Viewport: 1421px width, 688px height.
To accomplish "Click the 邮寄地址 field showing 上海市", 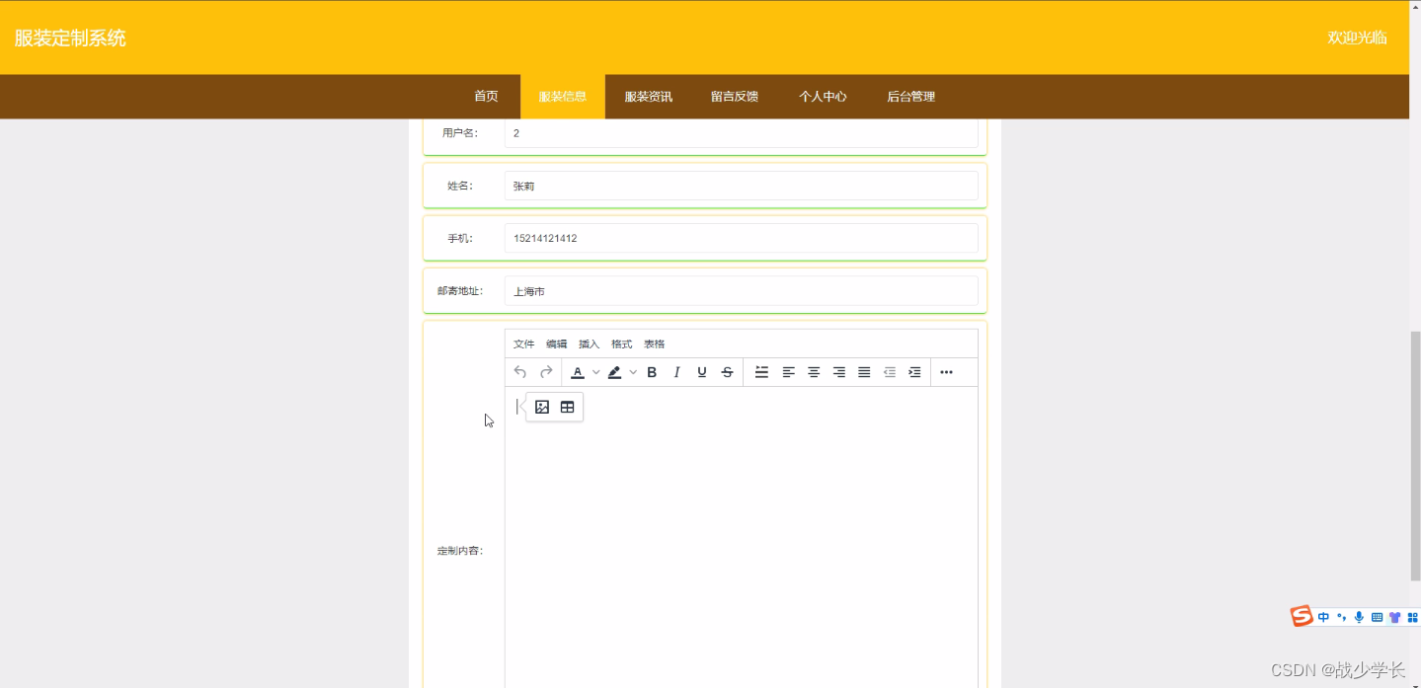I will coord(741,291).
